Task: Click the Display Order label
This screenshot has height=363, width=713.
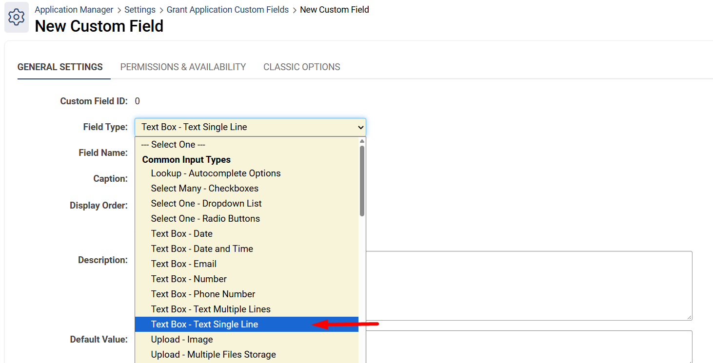Action: [x=99, y=206]
